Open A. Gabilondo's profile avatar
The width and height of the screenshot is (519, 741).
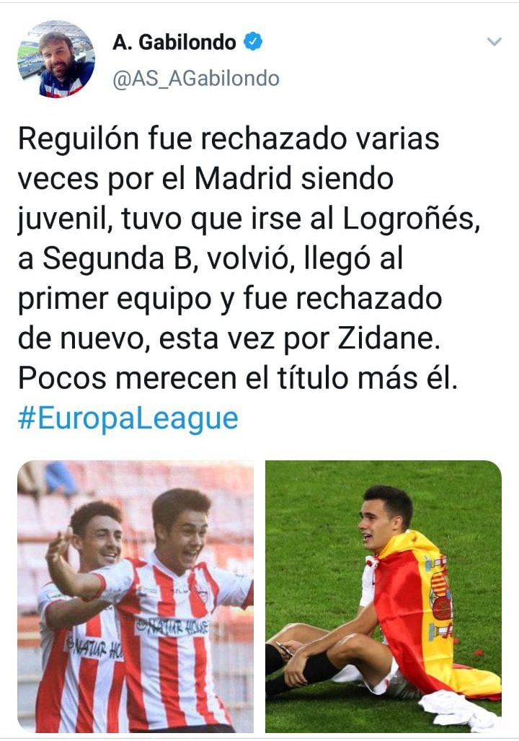[56, 60]
